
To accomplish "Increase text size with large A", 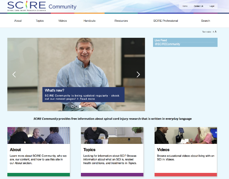I will coord(216,32).
